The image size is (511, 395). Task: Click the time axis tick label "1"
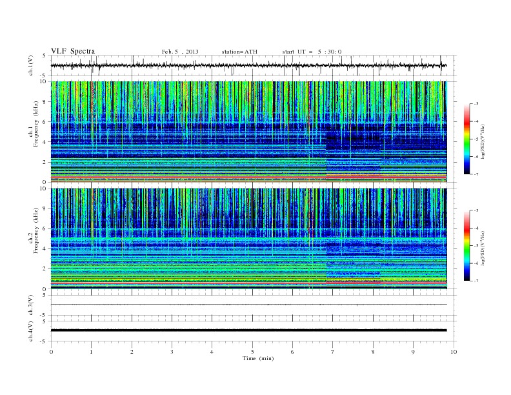click(x=91, y=352)
